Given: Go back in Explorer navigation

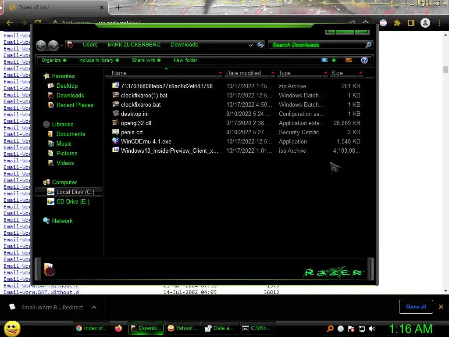Looking at the screenshot, I should tap(41, 45).
